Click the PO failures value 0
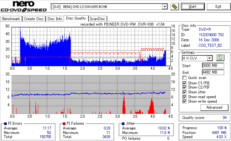The height and width of the screenshot is (141, 231). point(168,138)
